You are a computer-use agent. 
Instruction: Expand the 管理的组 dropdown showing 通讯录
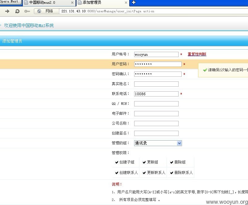pos(158,143)
